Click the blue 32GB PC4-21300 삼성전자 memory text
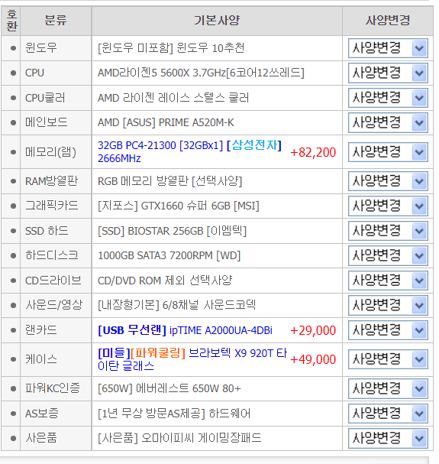The height and width of the screenshot is (464, 439). pos(189,152)
